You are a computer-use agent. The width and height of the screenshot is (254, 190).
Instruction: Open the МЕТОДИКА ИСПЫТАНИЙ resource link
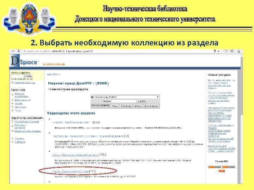(221, 114)
